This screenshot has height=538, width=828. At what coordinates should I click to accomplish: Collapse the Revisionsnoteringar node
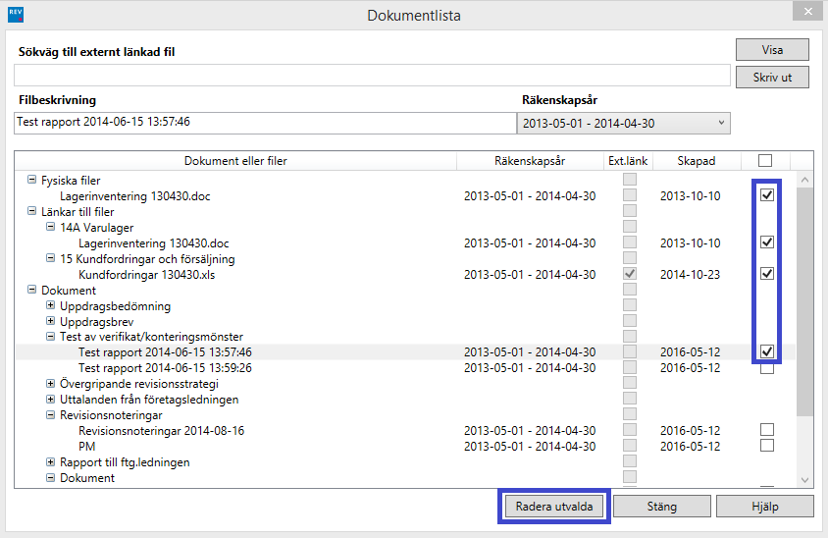(x=51, y=415)
